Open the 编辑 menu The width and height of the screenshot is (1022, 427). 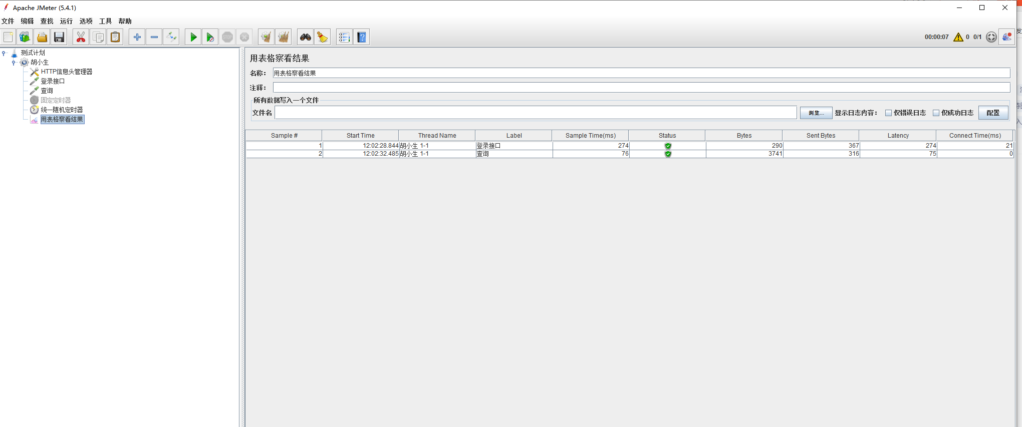27,21
